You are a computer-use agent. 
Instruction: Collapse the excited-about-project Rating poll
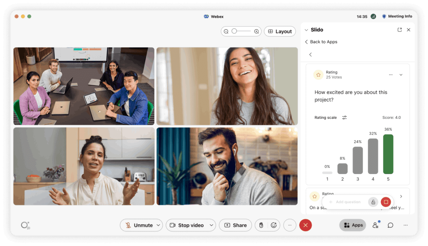401,75
